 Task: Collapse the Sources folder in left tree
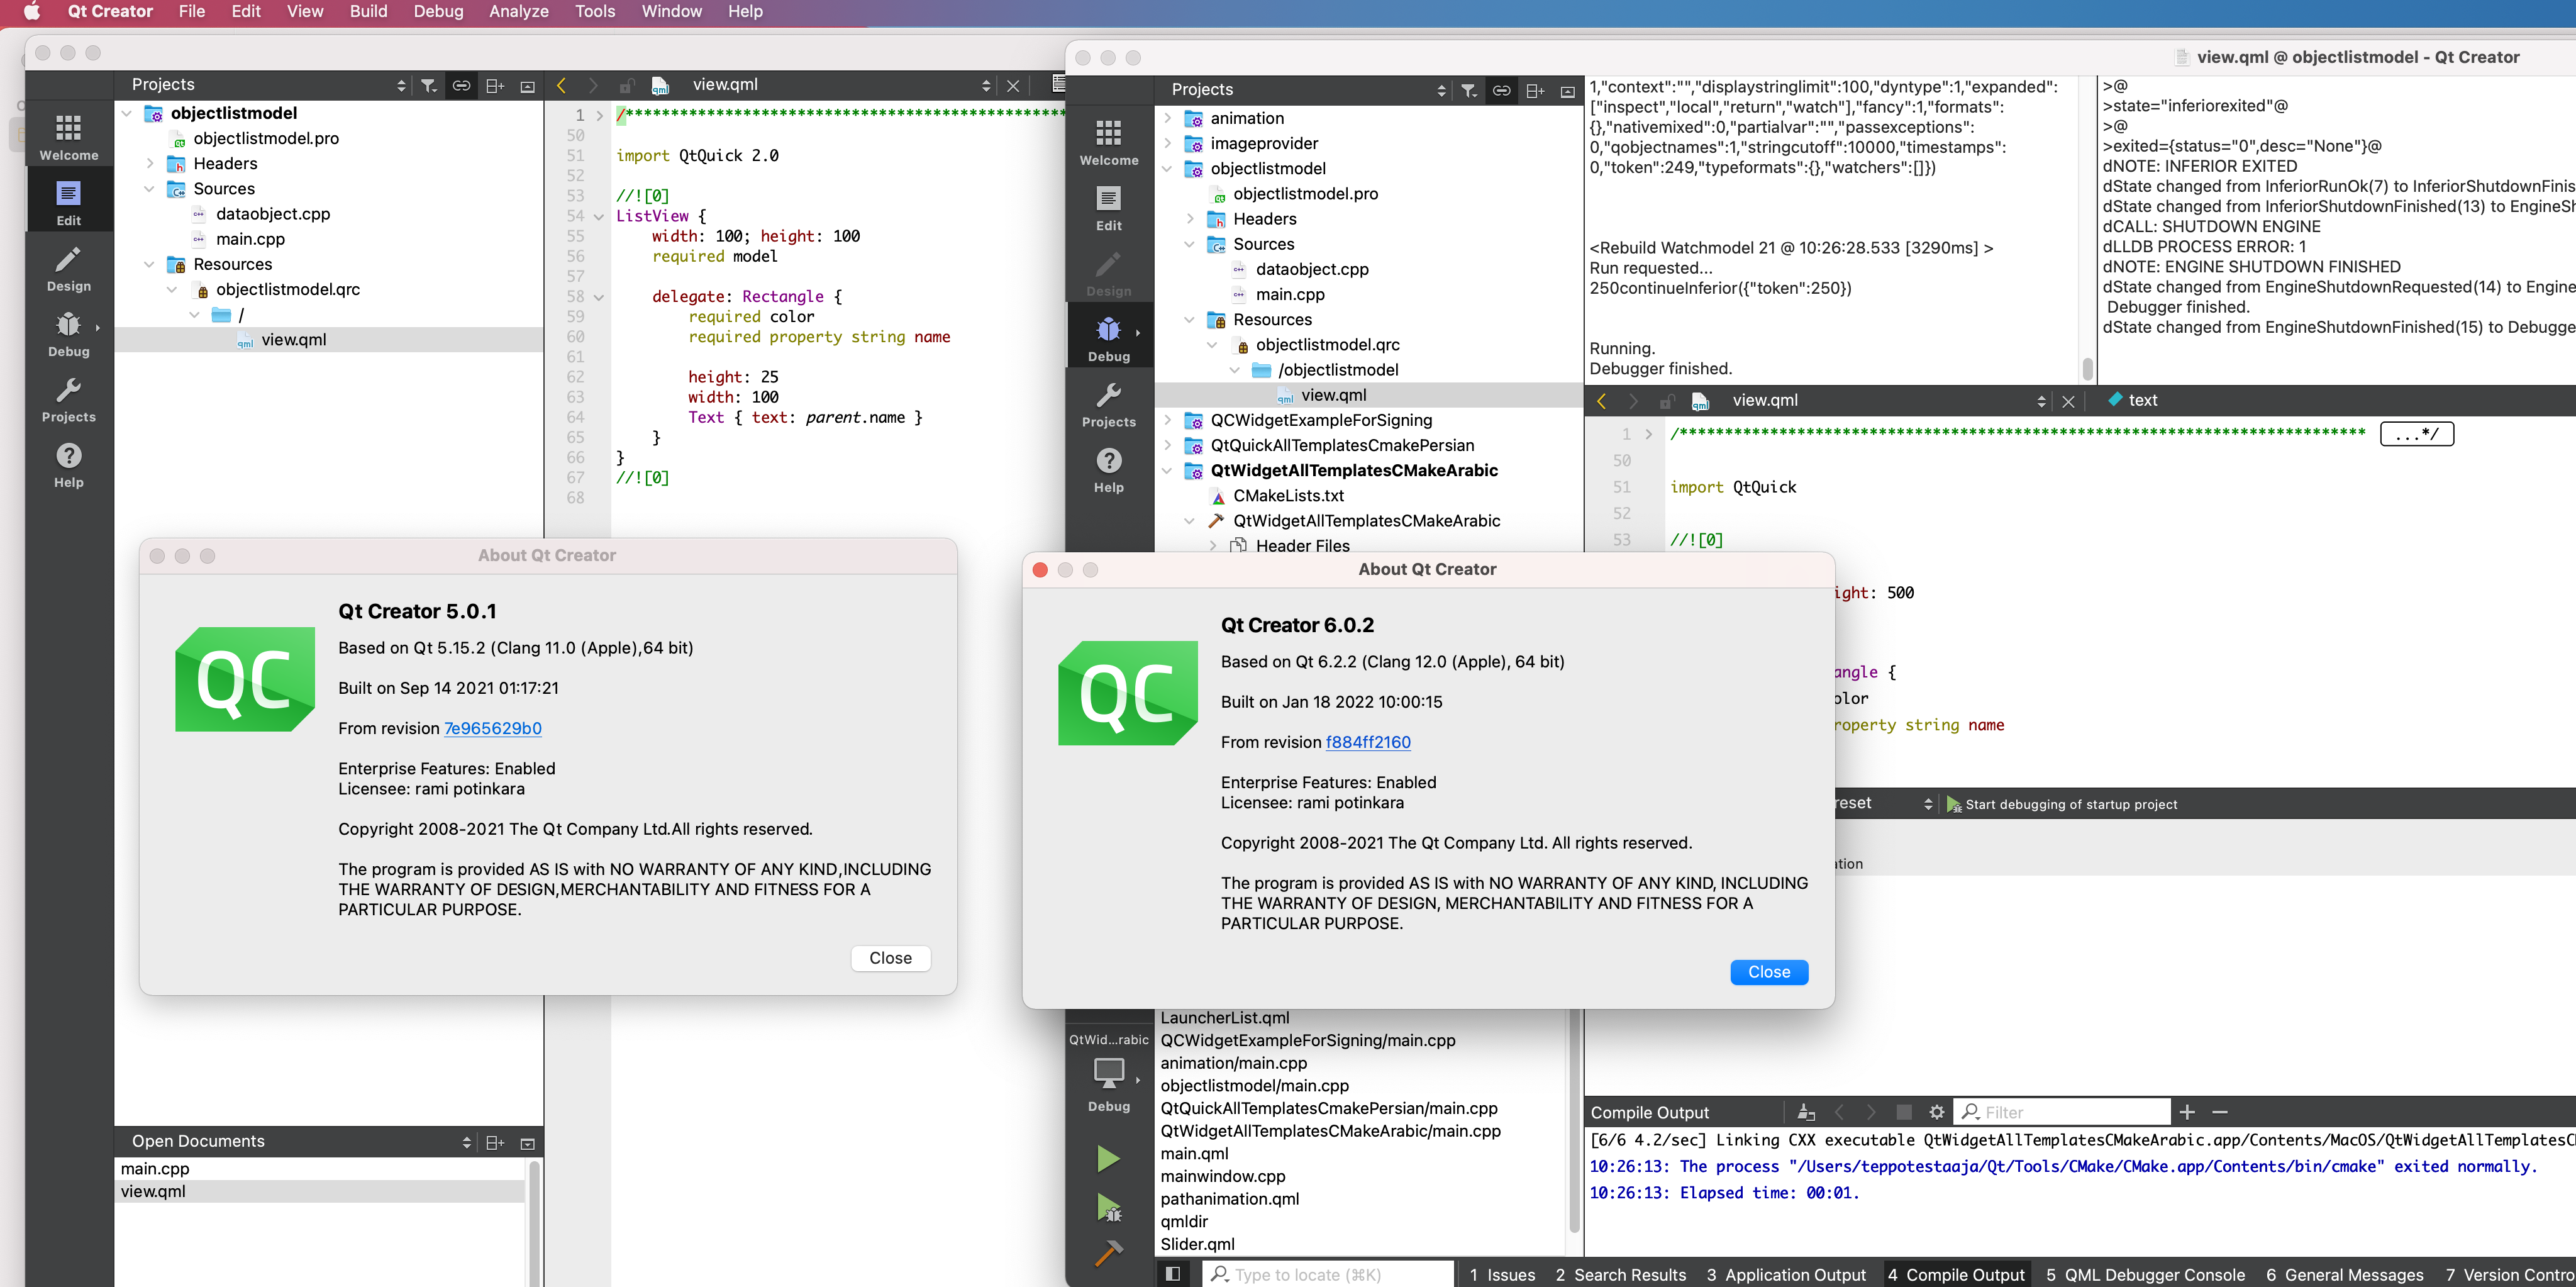pyautogui.click(x=149, y=189)
